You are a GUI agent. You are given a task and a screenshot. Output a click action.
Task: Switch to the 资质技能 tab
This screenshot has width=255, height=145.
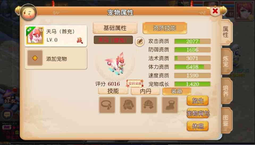(x=165, y=28)
